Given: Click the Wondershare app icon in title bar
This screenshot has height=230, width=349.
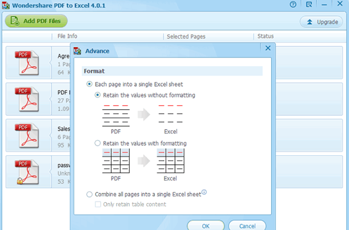Looking at the screenshot, I should (6, 5).
